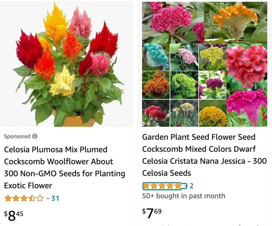This screenshot has height=226, width=272.
Task: Click the second star of the Jessica seeds rating
Action: (x=154, y=186)
